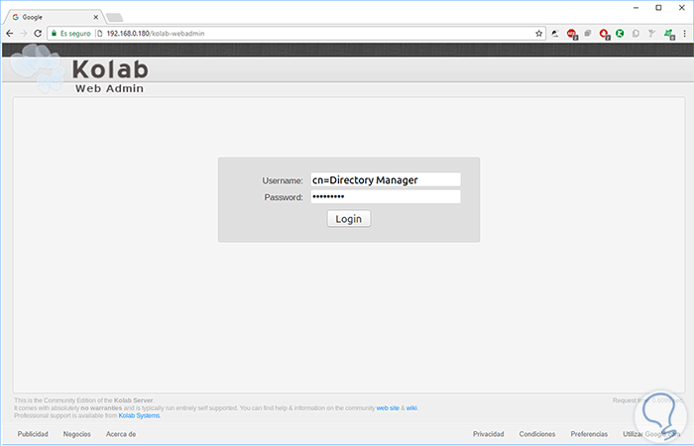The height and width of the screenshot is (446, 694).
Task: Open a new browser tab
Action: (x=114, y=18)
